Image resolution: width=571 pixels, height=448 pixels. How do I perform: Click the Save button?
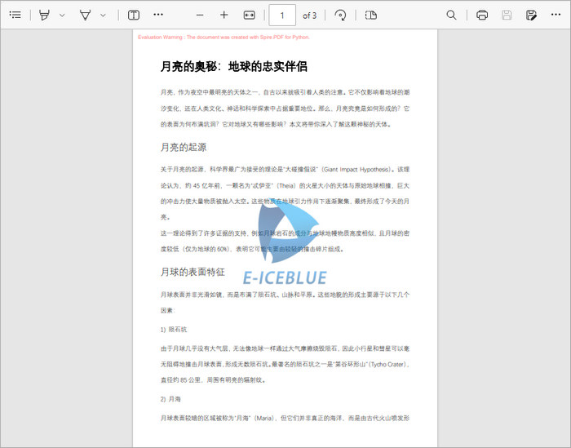507,16
